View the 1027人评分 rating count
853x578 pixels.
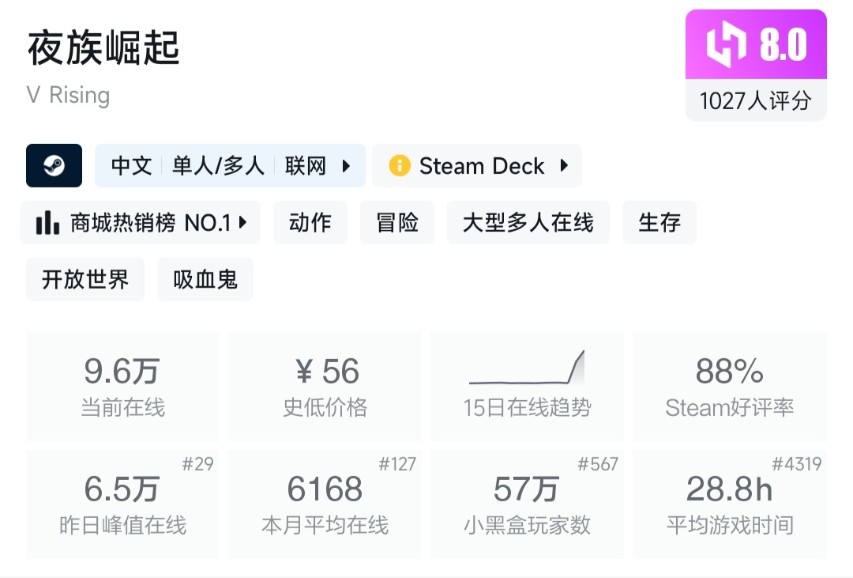tap(756, 101)
